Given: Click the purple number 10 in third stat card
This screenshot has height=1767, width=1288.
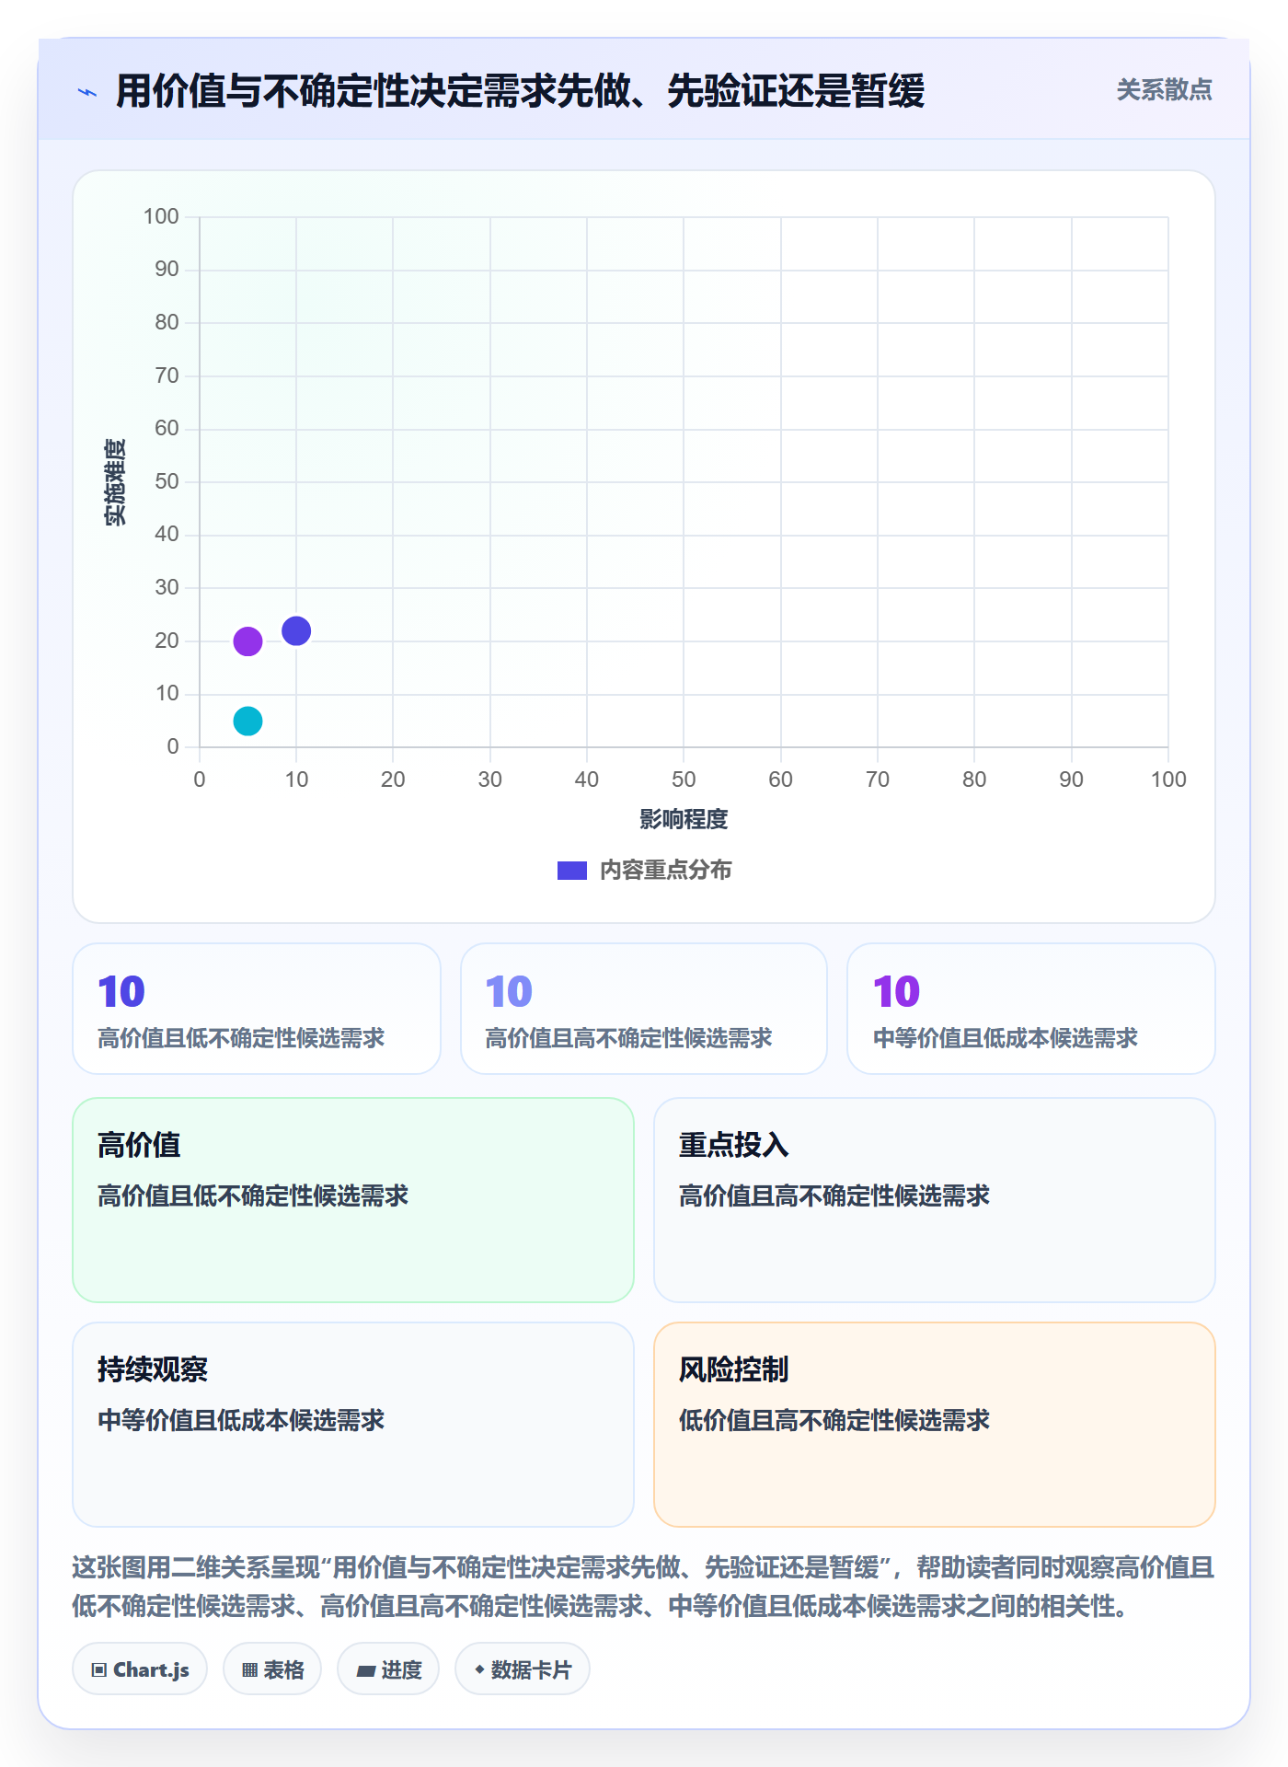Looking at the screenshot, I should 897,991.
